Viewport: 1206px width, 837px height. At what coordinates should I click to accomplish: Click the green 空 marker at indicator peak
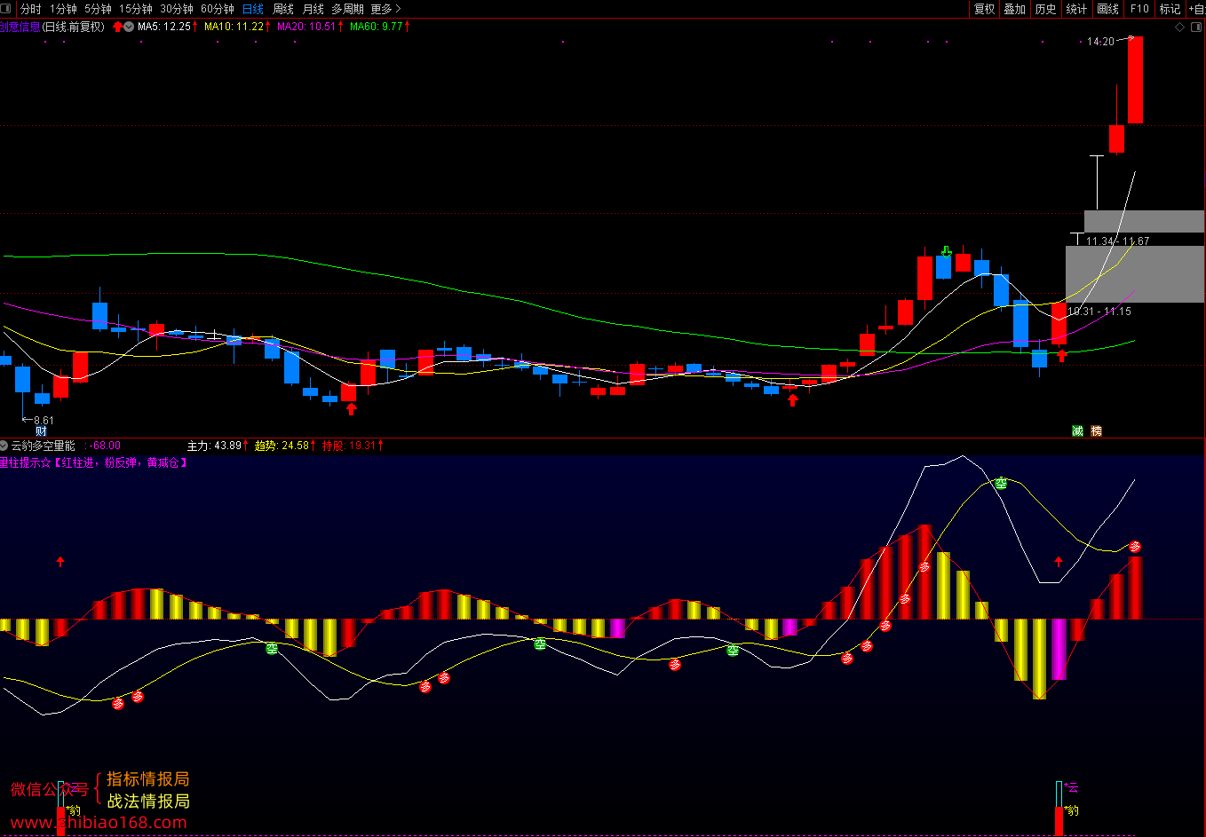point(1001,483)
